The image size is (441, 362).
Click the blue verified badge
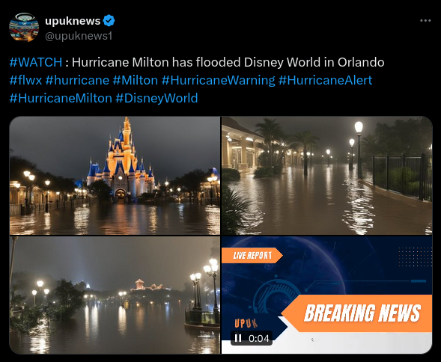click(109, 21)
